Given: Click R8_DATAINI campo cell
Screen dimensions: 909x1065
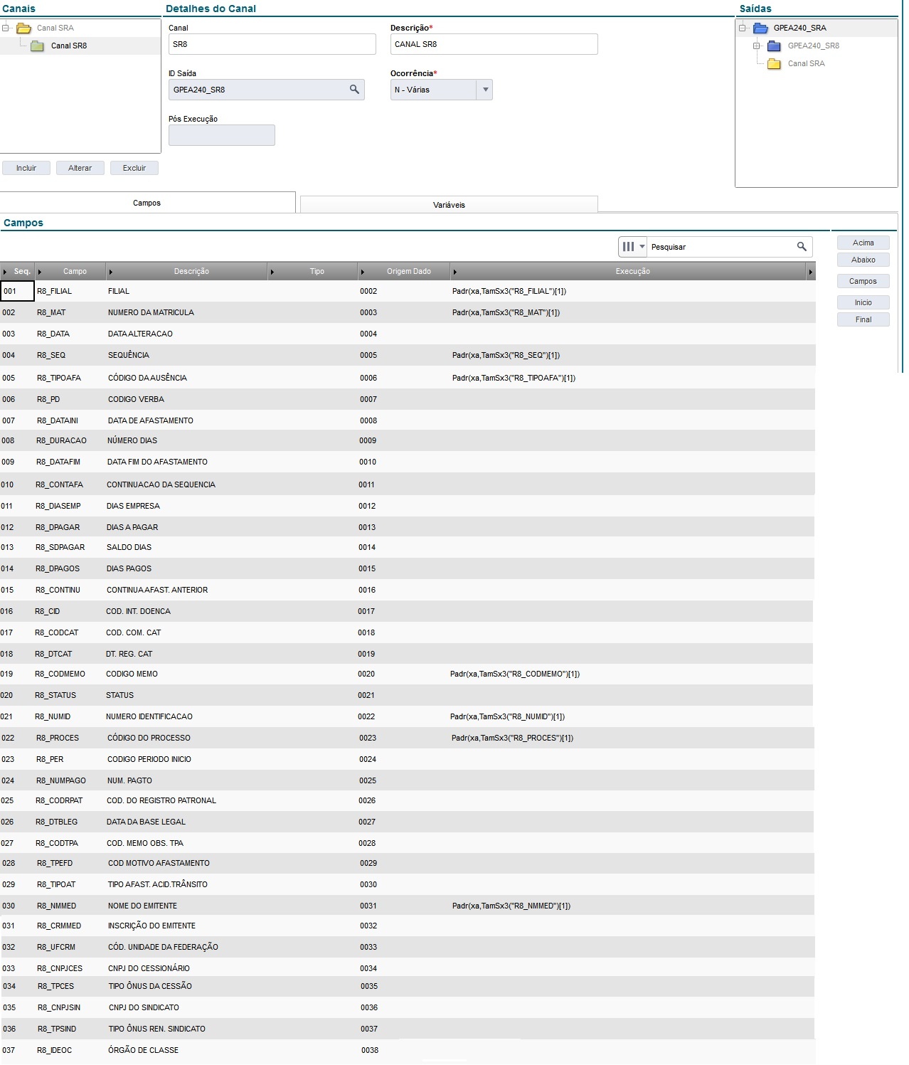Looking at the screenshot, I should point(57,420).
